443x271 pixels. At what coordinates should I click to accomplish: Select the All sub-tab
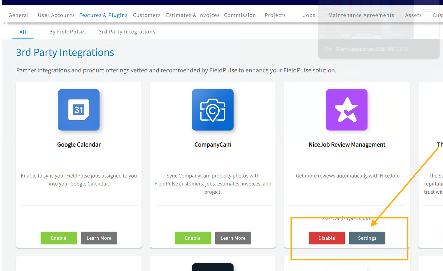click(23, 32)
